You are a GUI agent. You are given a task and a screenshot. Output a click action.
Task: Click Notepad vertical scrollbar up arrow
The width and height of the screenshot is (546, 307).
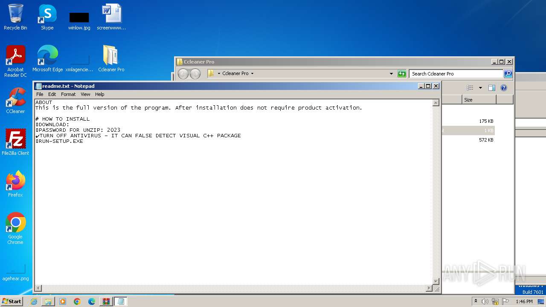[x=436, y=103]
